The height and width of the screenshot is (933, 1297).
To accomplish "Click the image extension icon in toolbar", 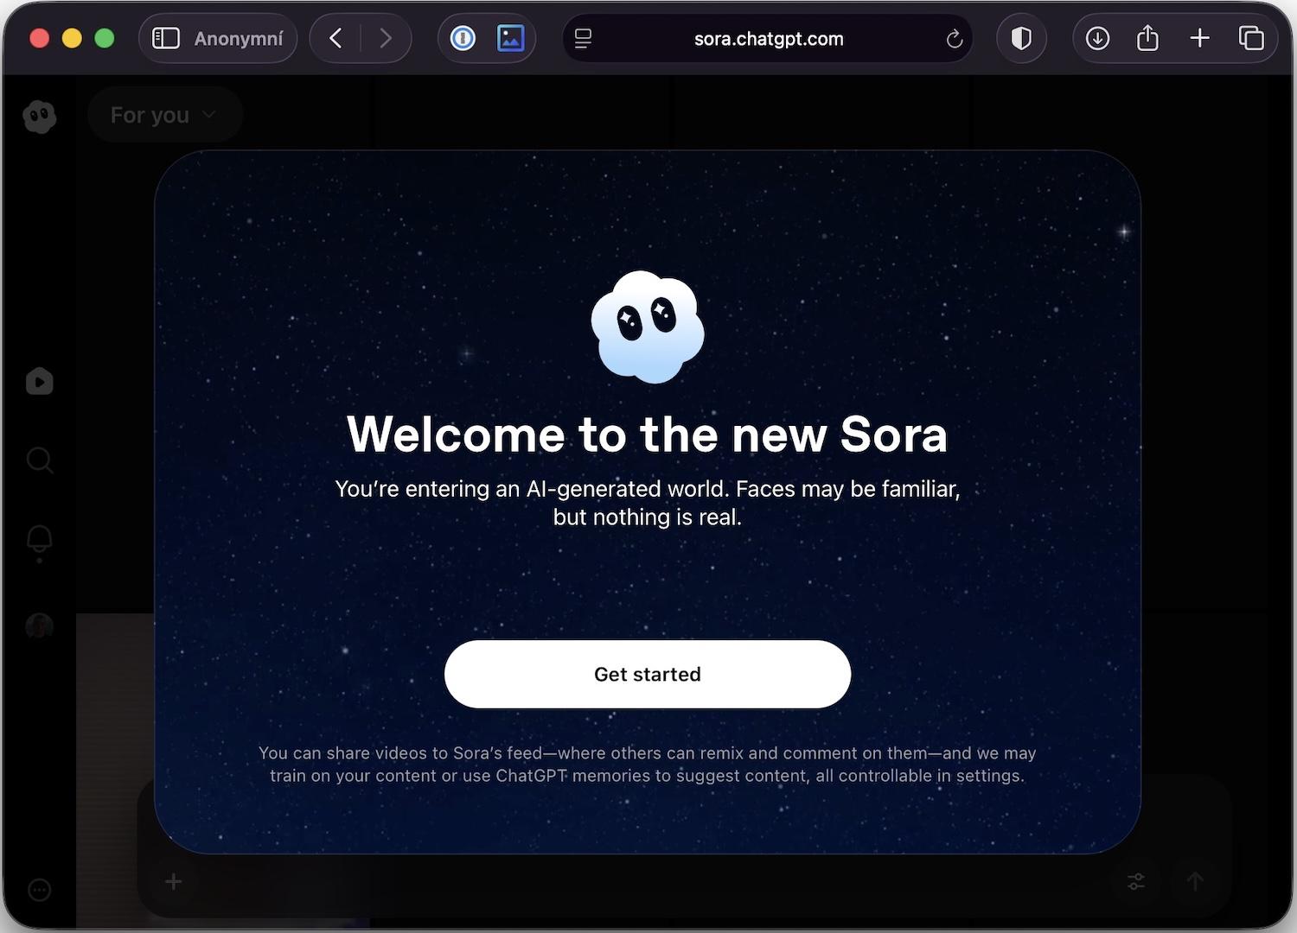I will [510, 39].
